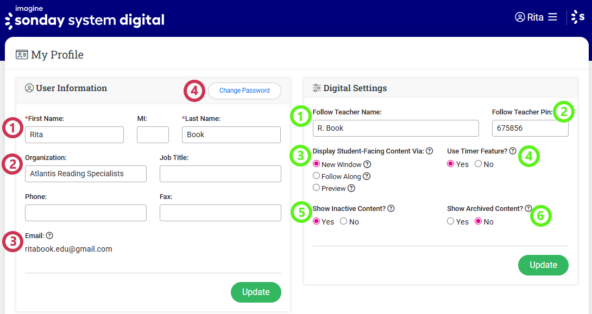Select the Preview display radio button
The height and width of the screenshot is (314, 592).
click(x=317, y=188)
